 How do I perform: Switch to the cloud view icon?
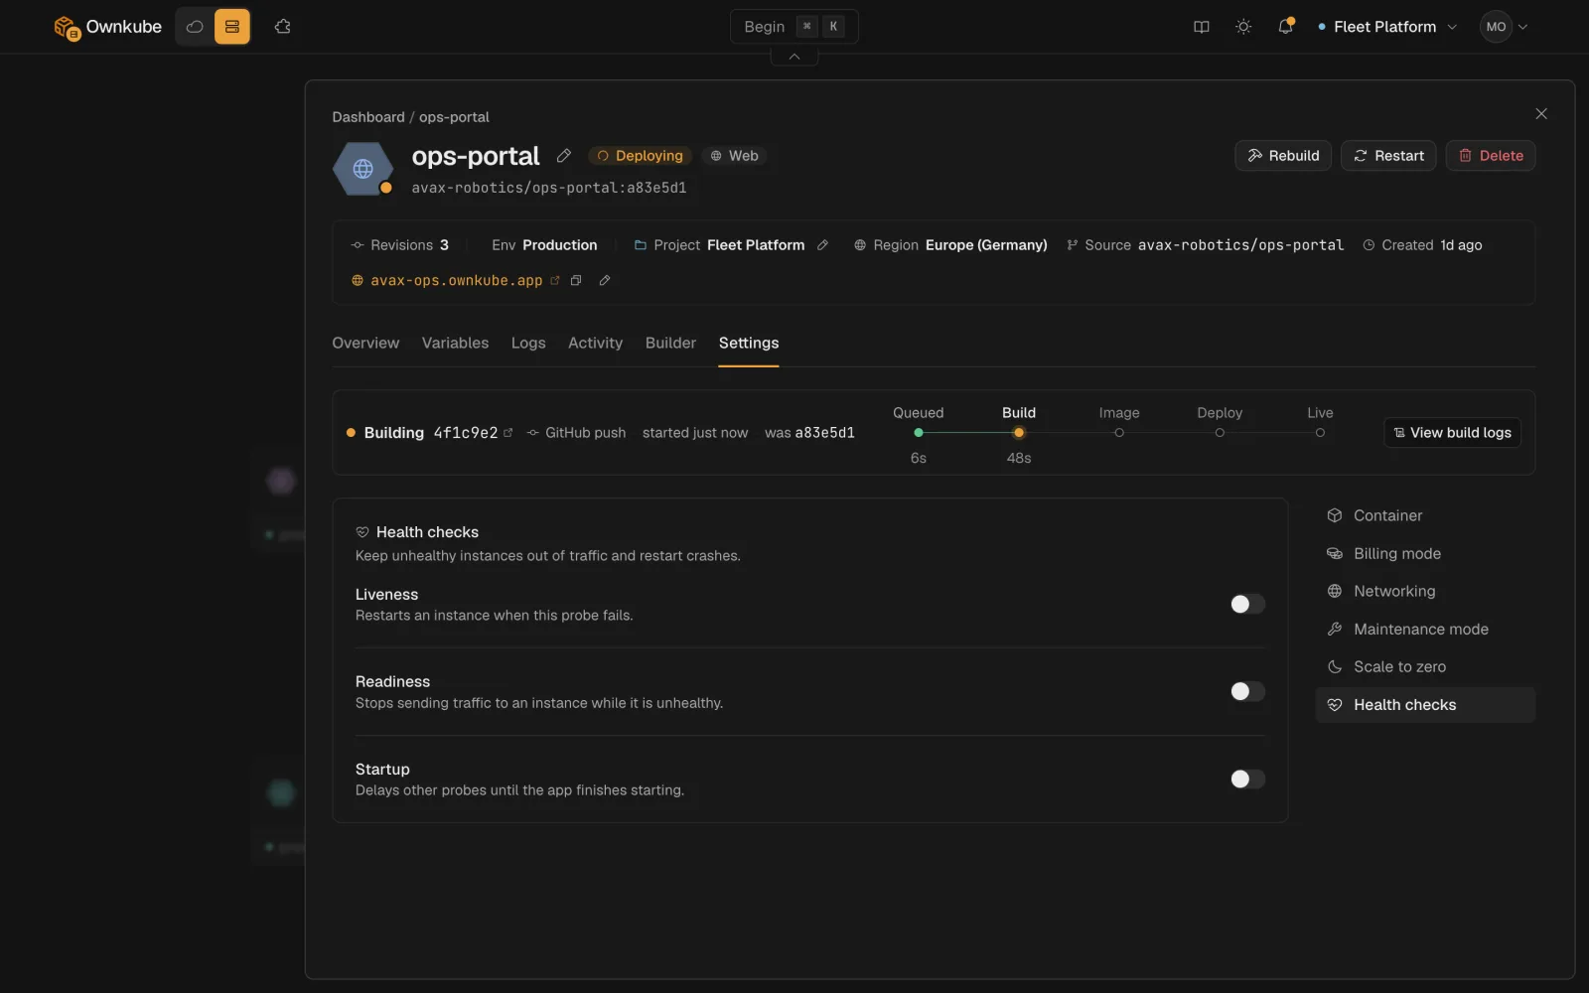pos(195,27)
